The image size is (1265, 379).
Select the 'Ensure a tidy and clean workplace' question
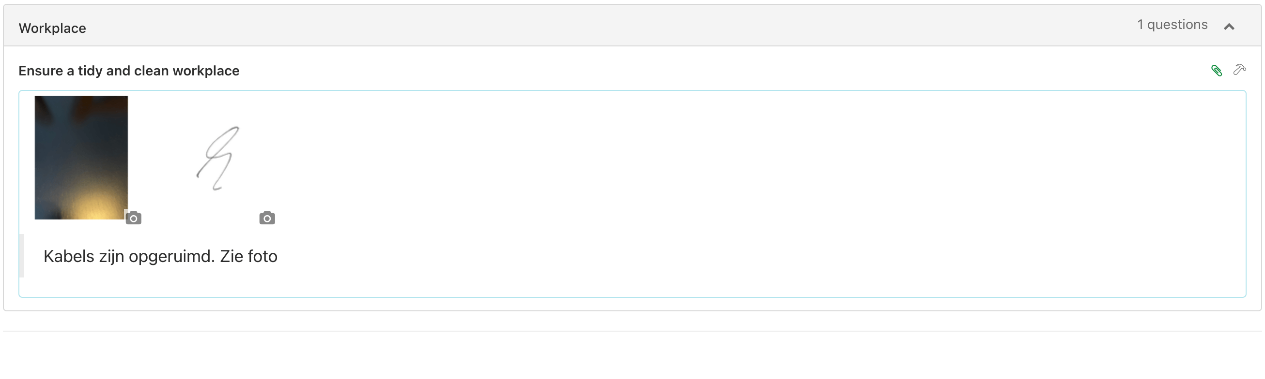tap(129, 71)
